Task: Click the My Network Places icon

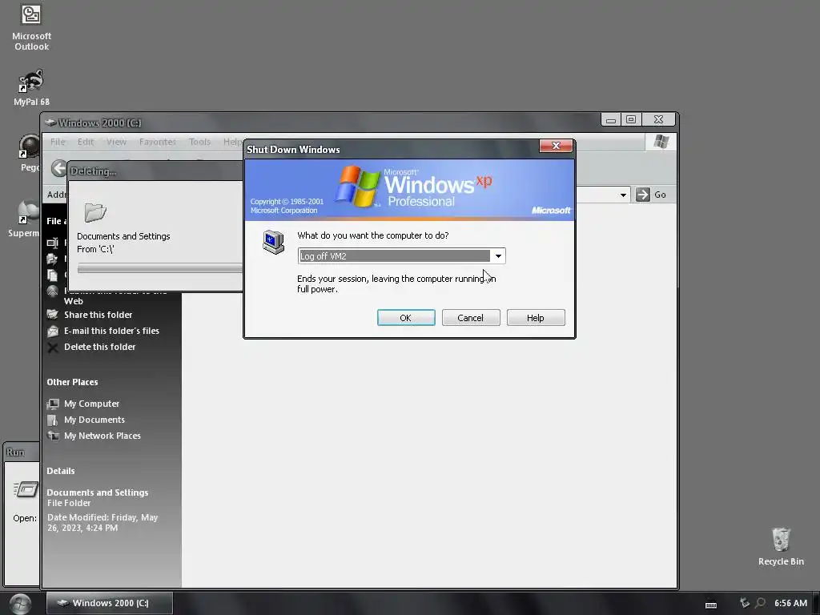Action: (x=53, y=436)
